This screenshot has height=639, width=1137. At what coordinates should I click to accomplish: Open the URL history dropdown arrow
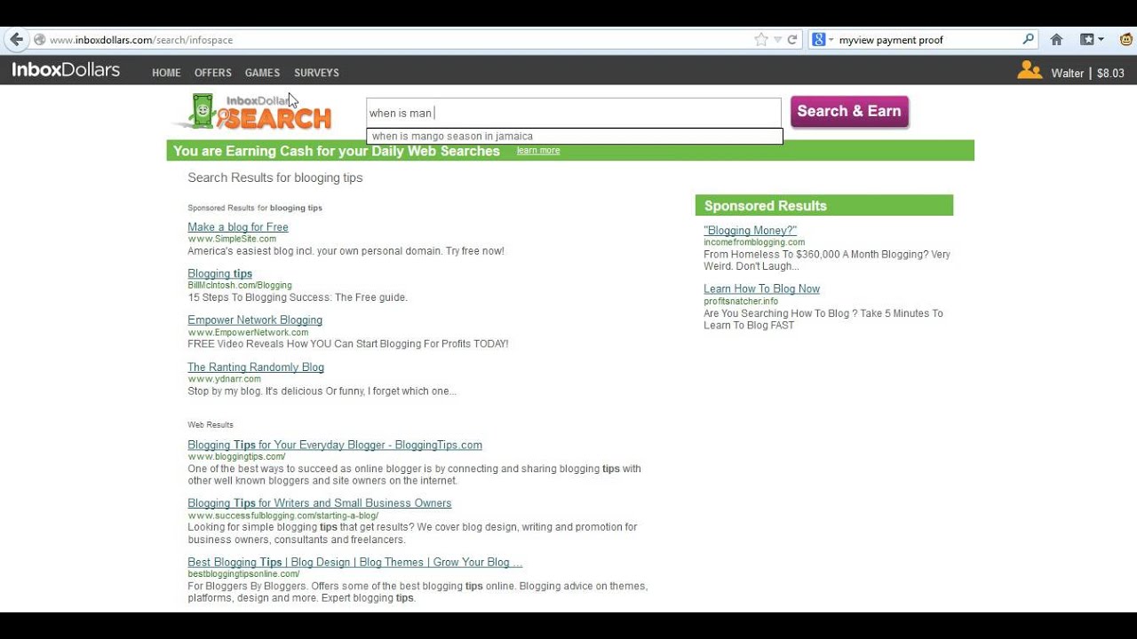[x=777, y=40]
